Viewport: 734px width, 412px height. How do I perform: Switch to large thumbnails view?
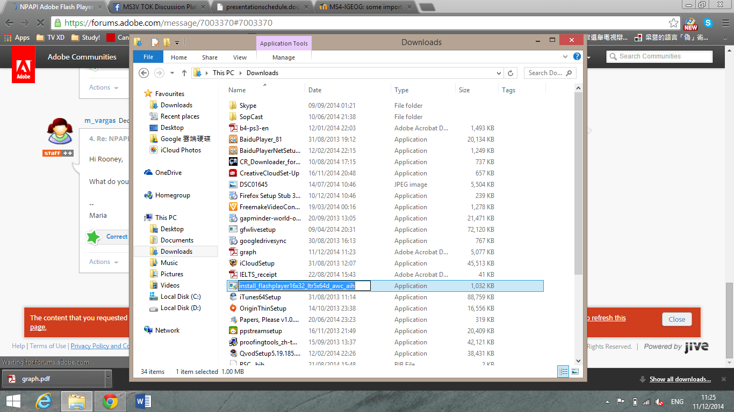point(574,371)
